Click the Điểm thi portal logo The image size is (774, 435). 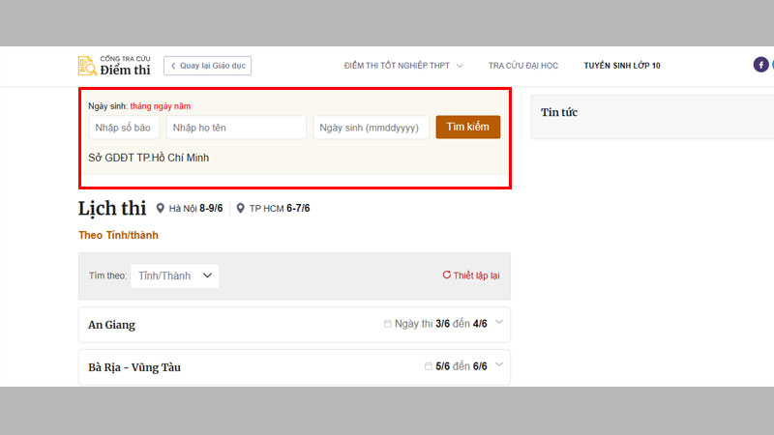114,66
